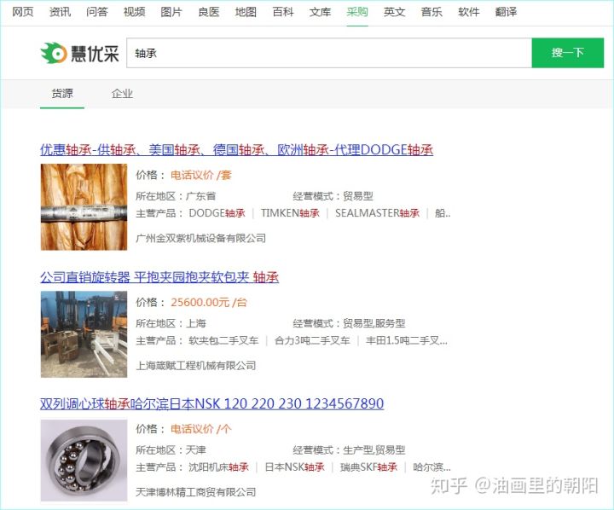Click 瑞典SKF轴承 product text
The width and height of the screenshot is (614, 510).
click(369, 467)
